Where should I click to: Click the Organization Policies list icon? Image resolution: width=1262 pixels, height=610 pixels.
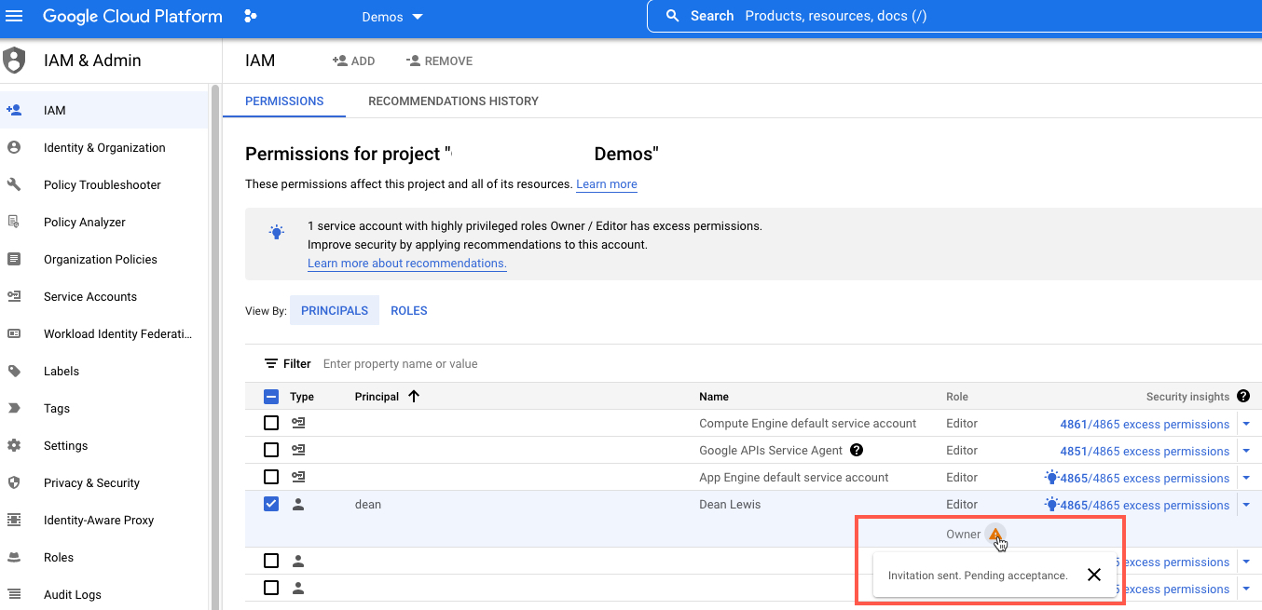click(14, 259)
